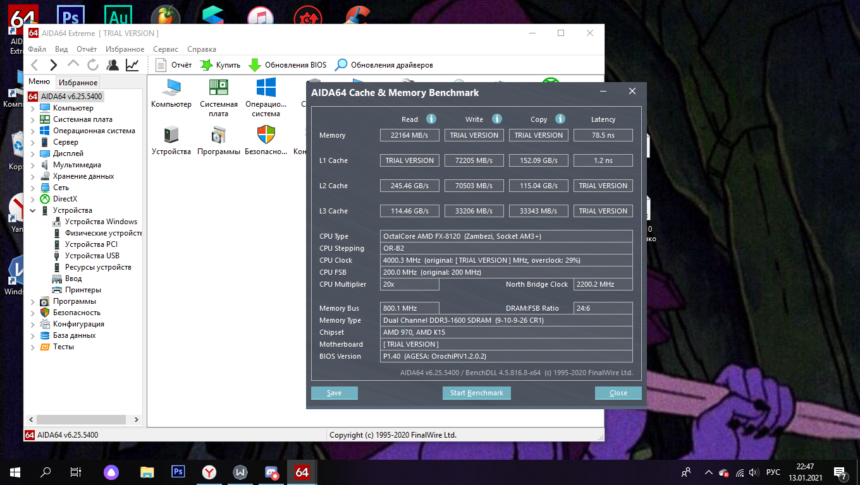
Task: Open the Устройства icon in main pane
Action: click(171, 140)
